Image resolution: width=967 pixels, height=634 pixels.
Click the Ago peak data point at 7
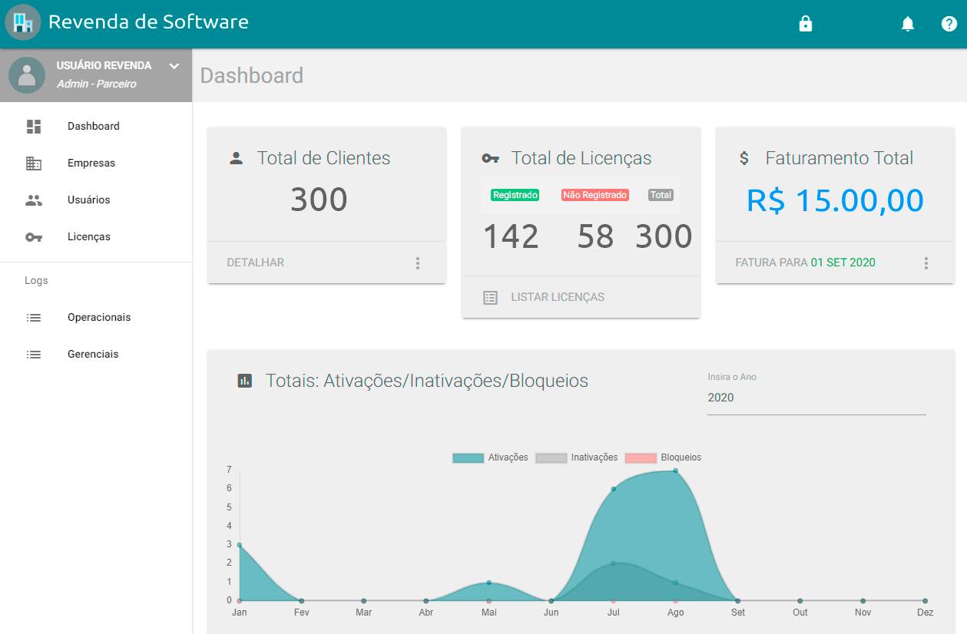click(676, 471)
